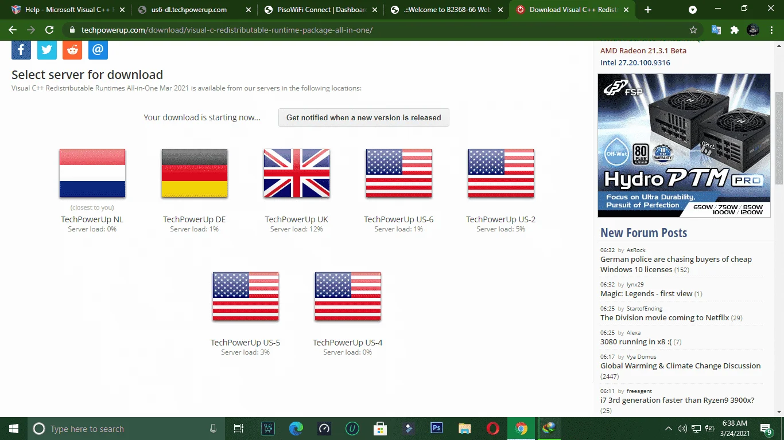Open the German police Windows 10 licenses post
The image size is (784, 440).
676,264
